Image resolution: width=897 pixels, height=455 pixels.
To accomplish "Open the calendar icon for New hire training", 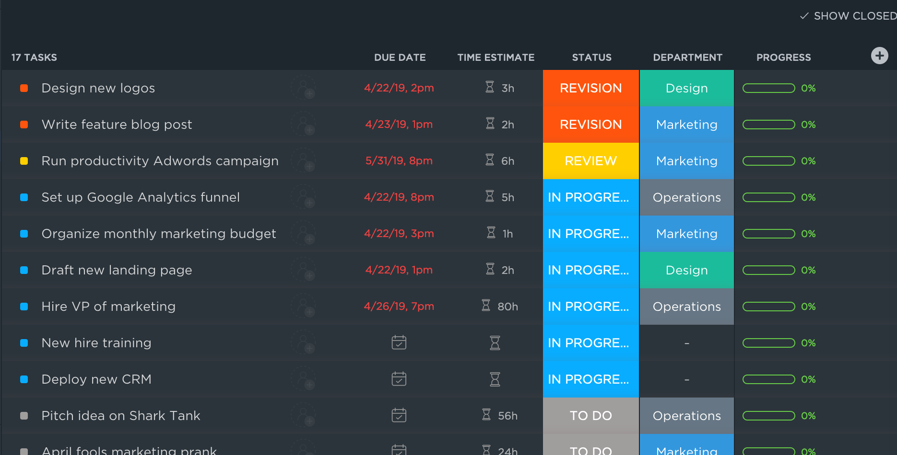I will tap(399, 342).
